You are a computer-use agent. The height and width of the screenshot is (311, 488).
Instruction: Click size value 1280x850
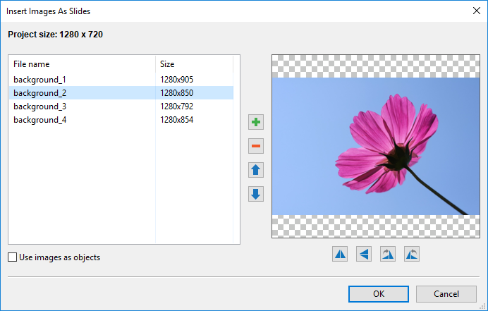point(177,93)
